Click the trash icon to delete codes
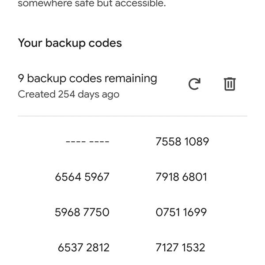 230,84
